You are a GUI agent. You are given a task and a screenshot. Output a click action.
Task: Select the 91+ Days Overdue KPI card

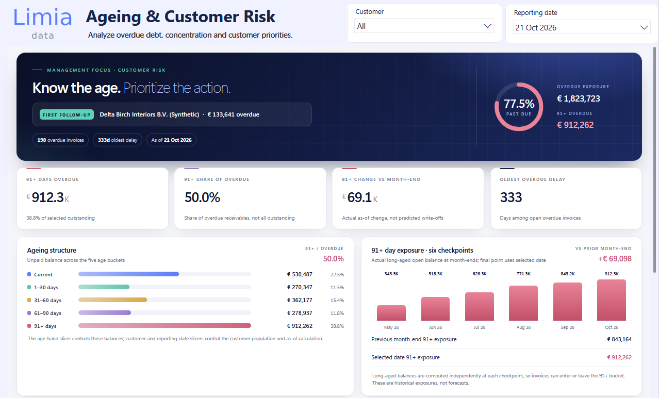click(x=93, y=198)
